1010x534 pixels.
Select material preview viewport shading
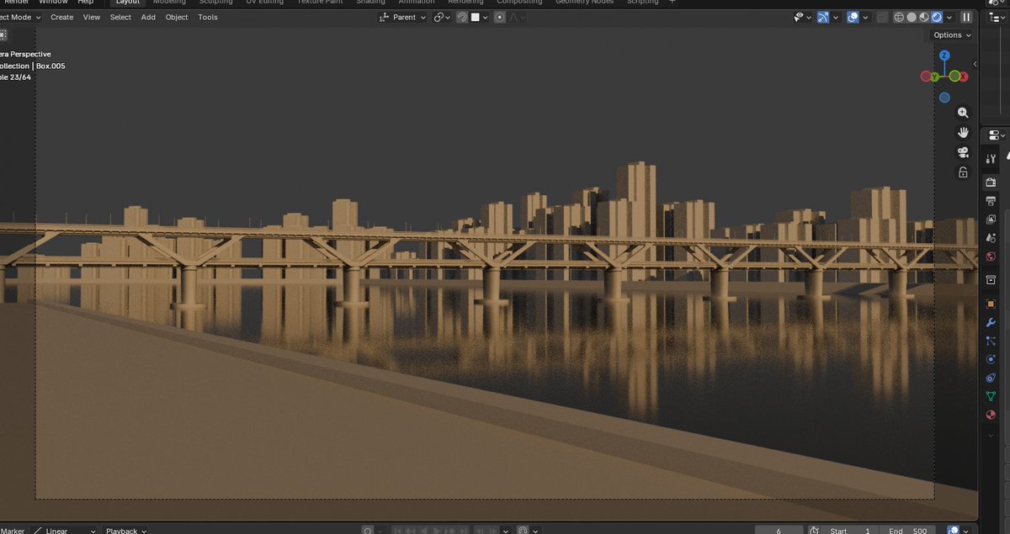[x=924, y=17]
